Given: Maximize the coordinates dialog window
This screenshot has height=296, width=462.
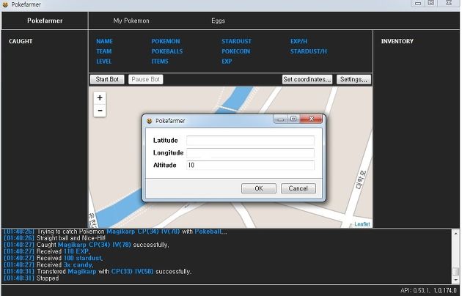Looking at the screenshot, I should [293, 119].
